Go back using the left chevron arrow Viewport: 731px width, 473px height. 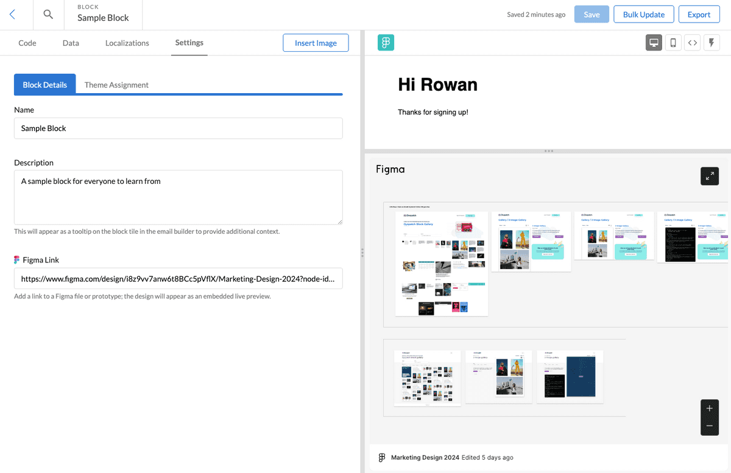[13, 15]
